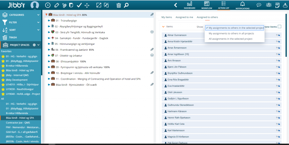Open paperclip on 10 - Breytingar í vinnslu row
This screenshot has height=145, width=289.
pyautogui.click(x=152, y=73)
